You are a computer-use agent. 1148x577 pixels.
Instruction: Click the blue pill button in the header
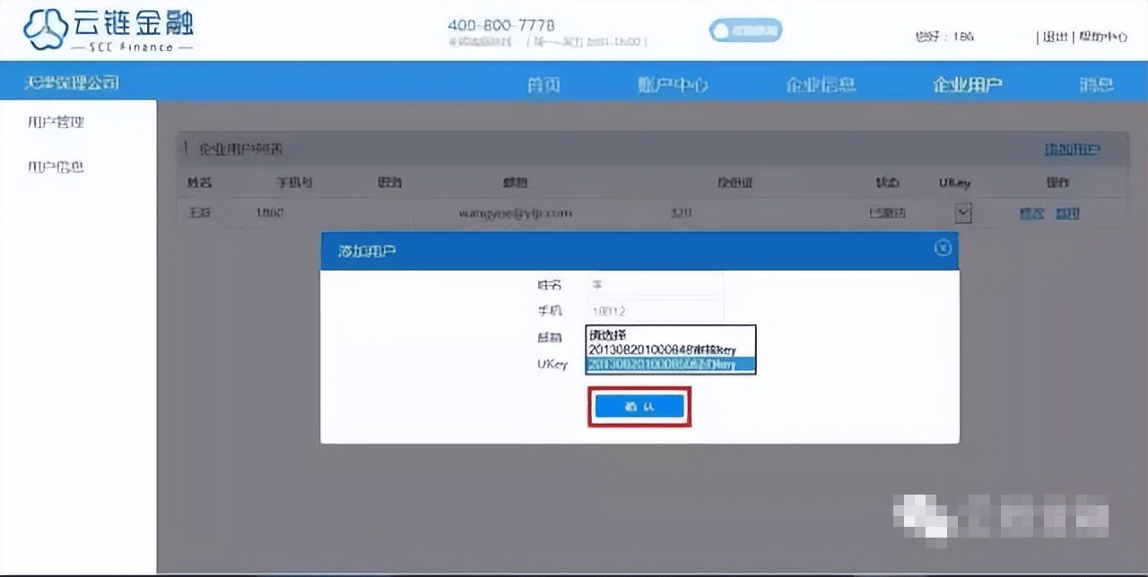(x=745, y=30)
